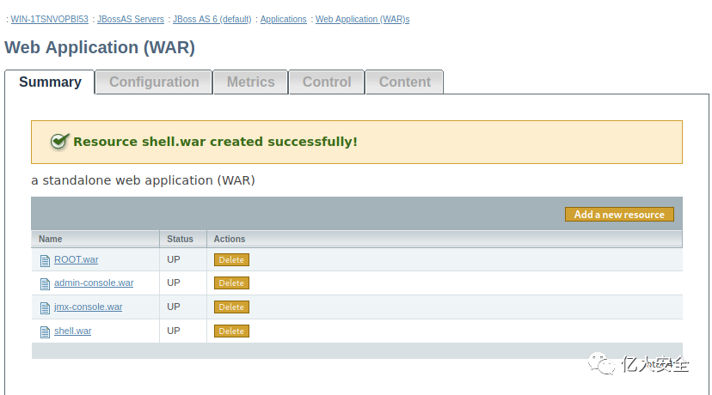Open the shell.war link
Viewport: 712px width, 395px height.
pyautogui.click(x=72, y=331)
